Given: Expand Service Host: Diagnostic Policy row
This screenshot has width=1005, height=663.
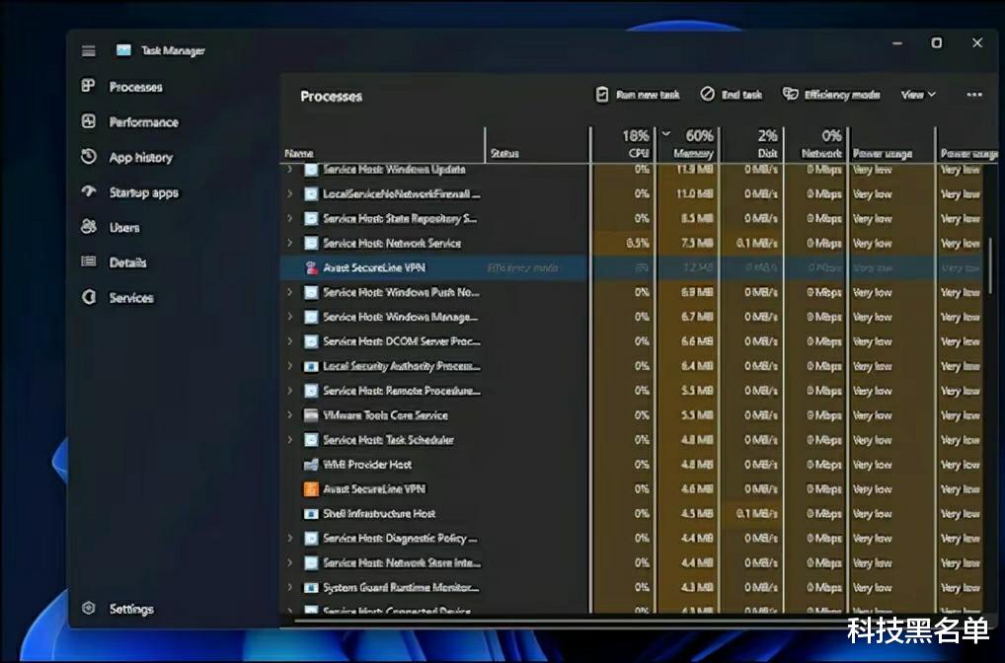Looking at the screenshot, I should click(289, 538).
